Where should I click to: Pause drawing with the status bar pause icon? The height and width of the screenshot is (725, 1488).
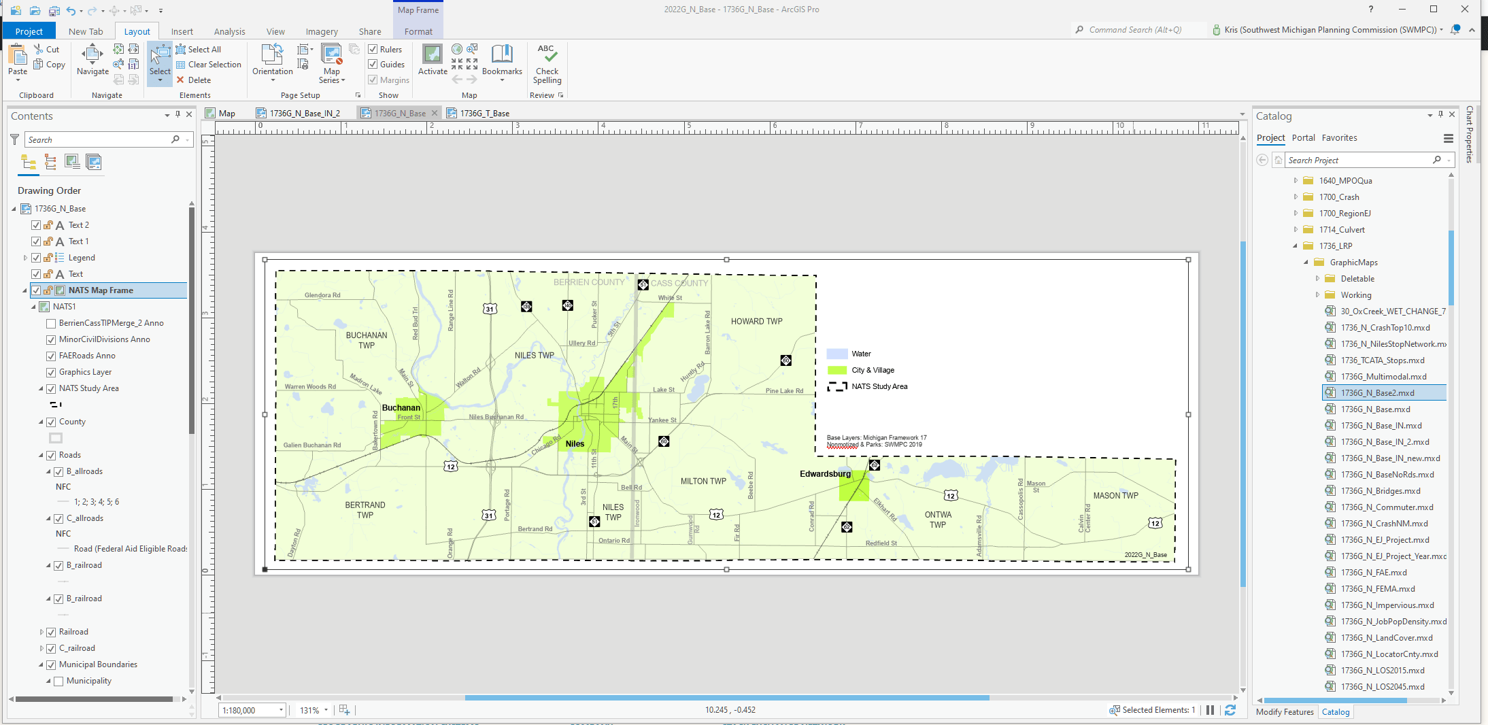(1210, 710)
